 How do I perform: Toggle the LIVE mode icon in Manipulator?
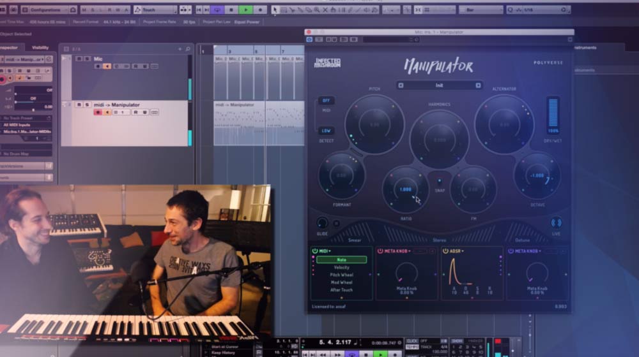[556, 223]
